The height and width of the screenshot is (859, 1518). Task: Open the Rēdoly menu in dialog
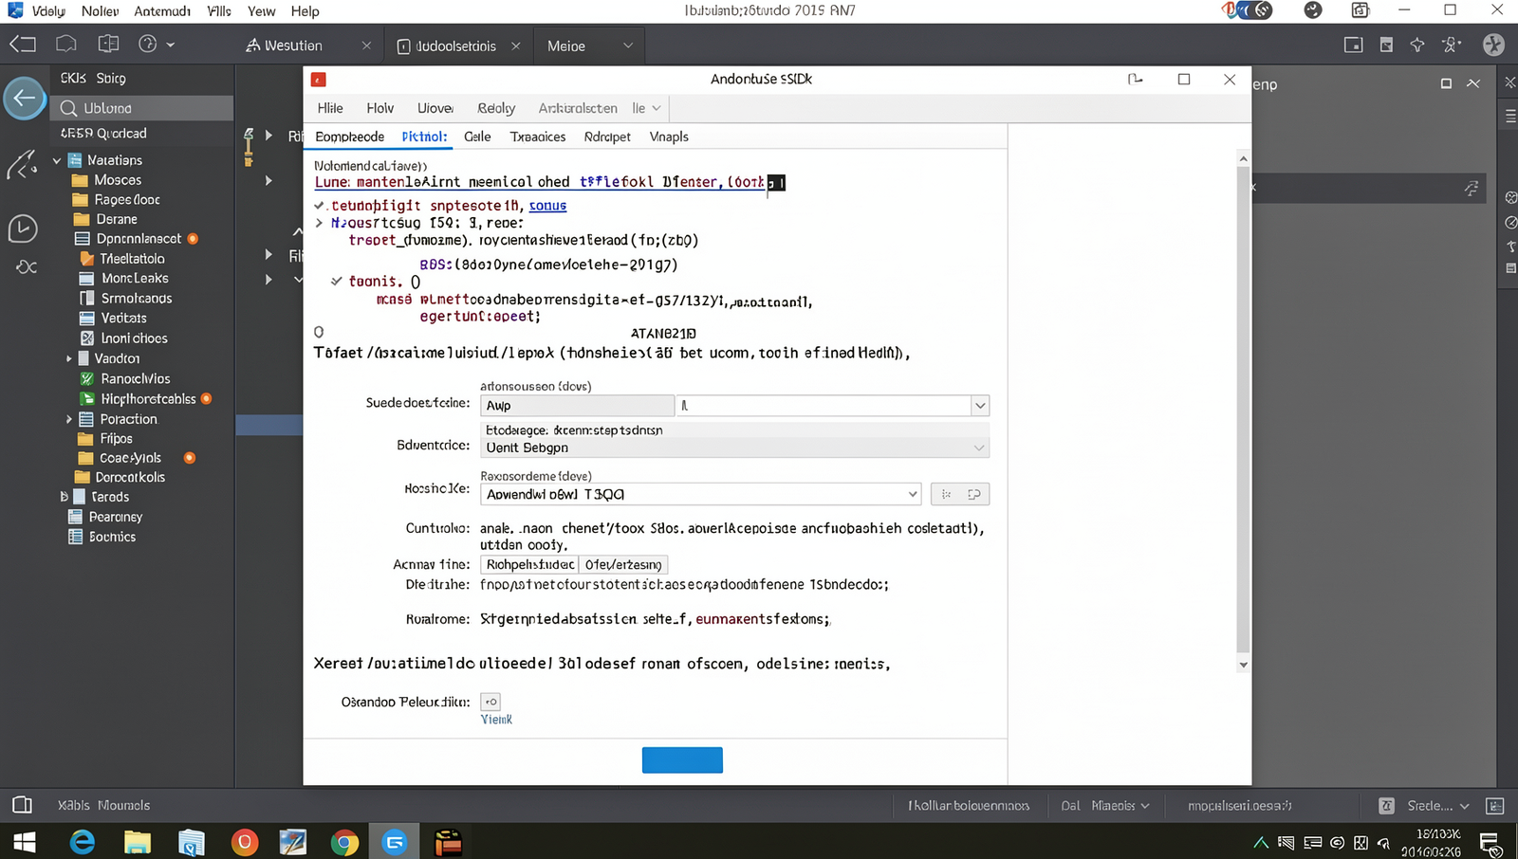click(x=496, y=108)
